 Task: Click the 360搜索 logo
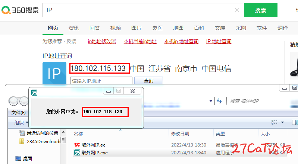(20, 10)
